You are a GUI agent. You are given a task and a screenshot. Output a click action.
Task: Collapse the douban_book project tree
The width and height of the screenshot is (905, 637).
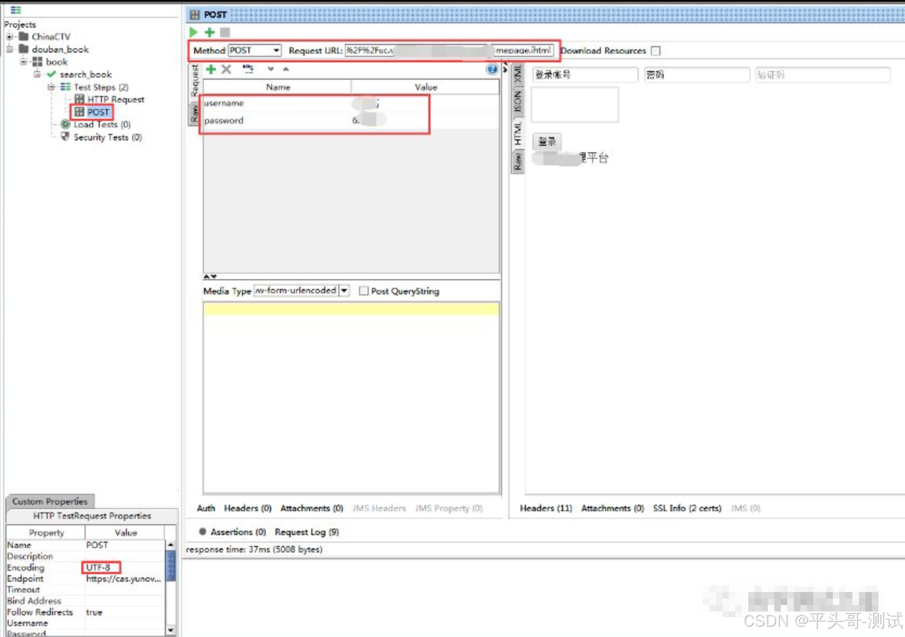[x=9, y=49]
